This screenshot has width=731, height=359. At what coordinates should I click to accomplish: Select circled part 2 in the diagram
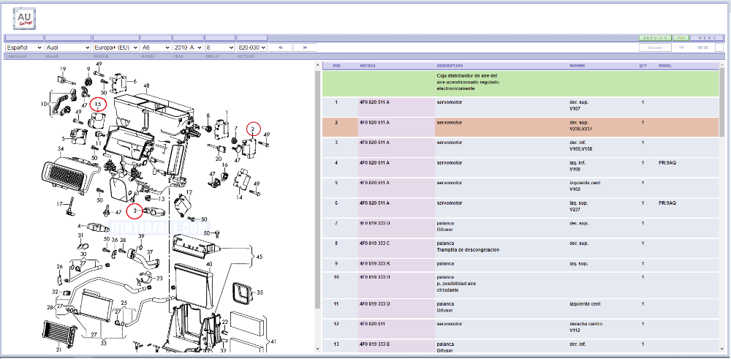[x=253, y=128]
